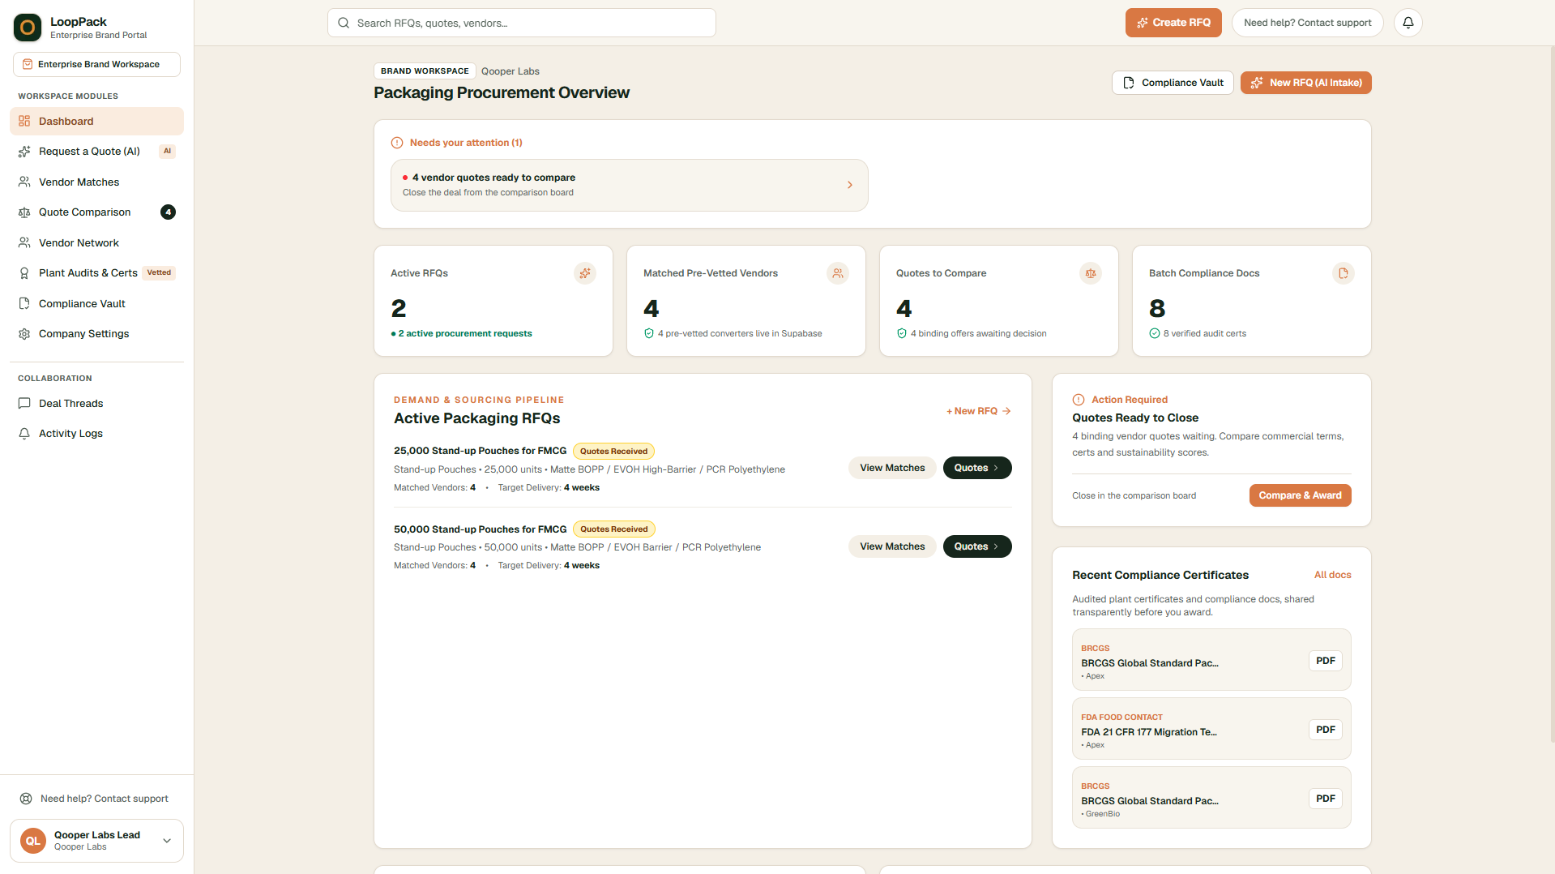Go to Request a Quote (AI)
The height and width of the screenshot is (874, 1555).
tap(96, 152)
